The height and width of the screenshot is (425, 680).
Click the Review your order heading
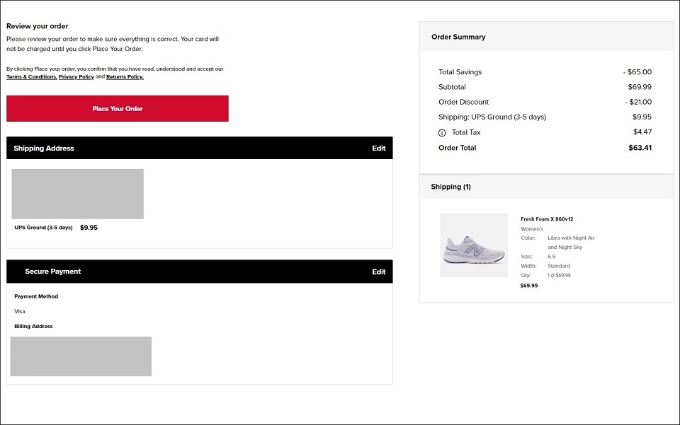38,26
